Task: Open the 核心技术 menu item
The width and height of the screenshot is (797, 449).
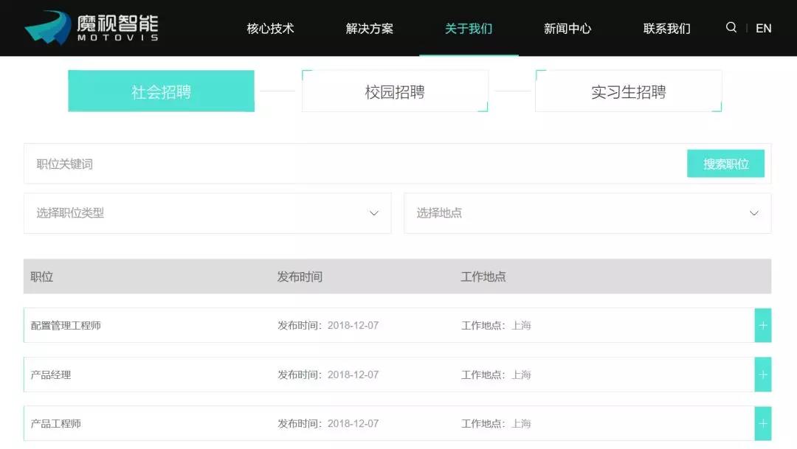Action: coord(269,28)
